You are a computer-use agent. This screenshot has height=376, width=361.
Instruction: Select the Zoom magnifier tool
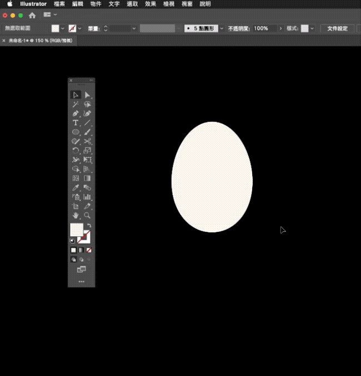tap(87, 215)
